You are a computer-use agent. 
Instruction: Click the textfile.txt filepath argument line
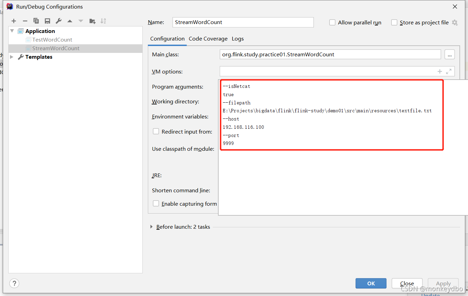[x=327, y=111]
